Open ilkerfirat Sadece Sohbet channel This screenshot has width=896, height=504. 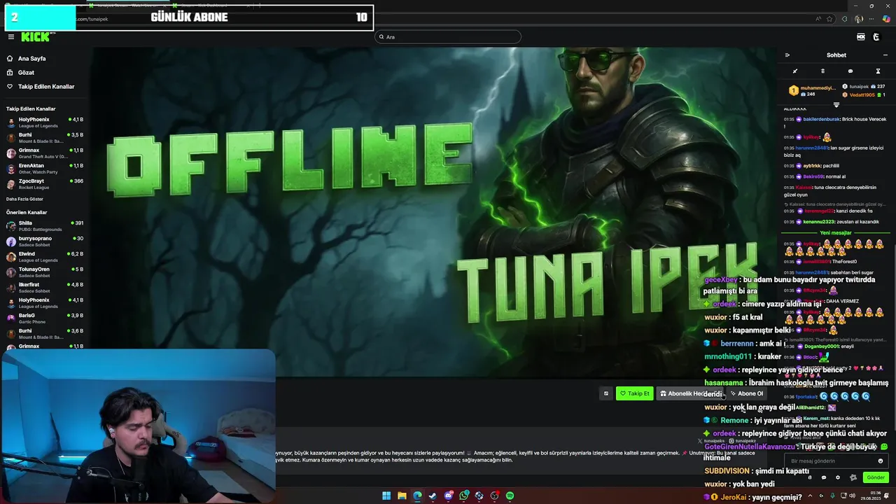coord(45,287)
